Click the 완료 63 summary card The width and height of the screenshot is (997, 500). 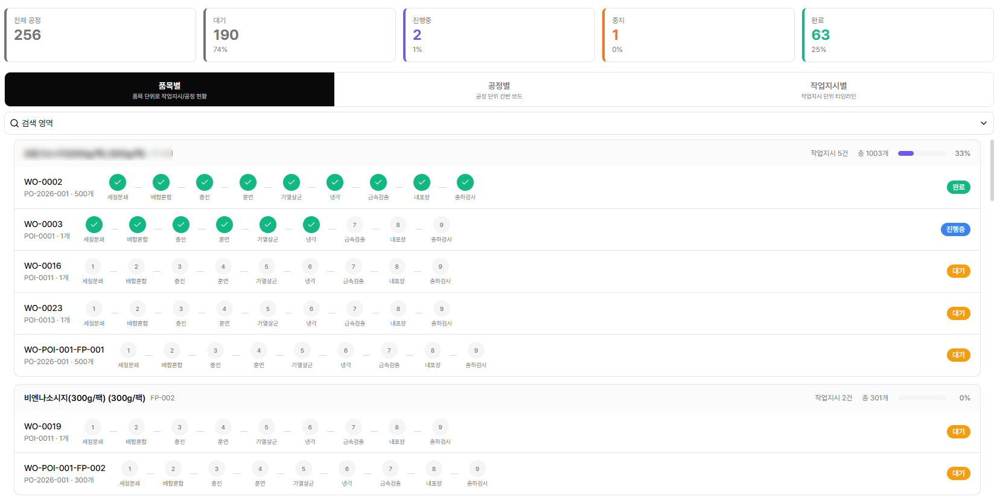tap(898, 35)
